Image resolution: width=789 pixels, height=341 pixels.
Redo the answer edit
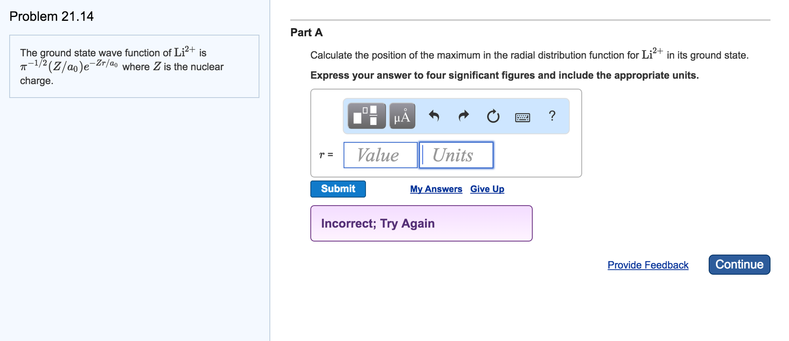[464, 116]
